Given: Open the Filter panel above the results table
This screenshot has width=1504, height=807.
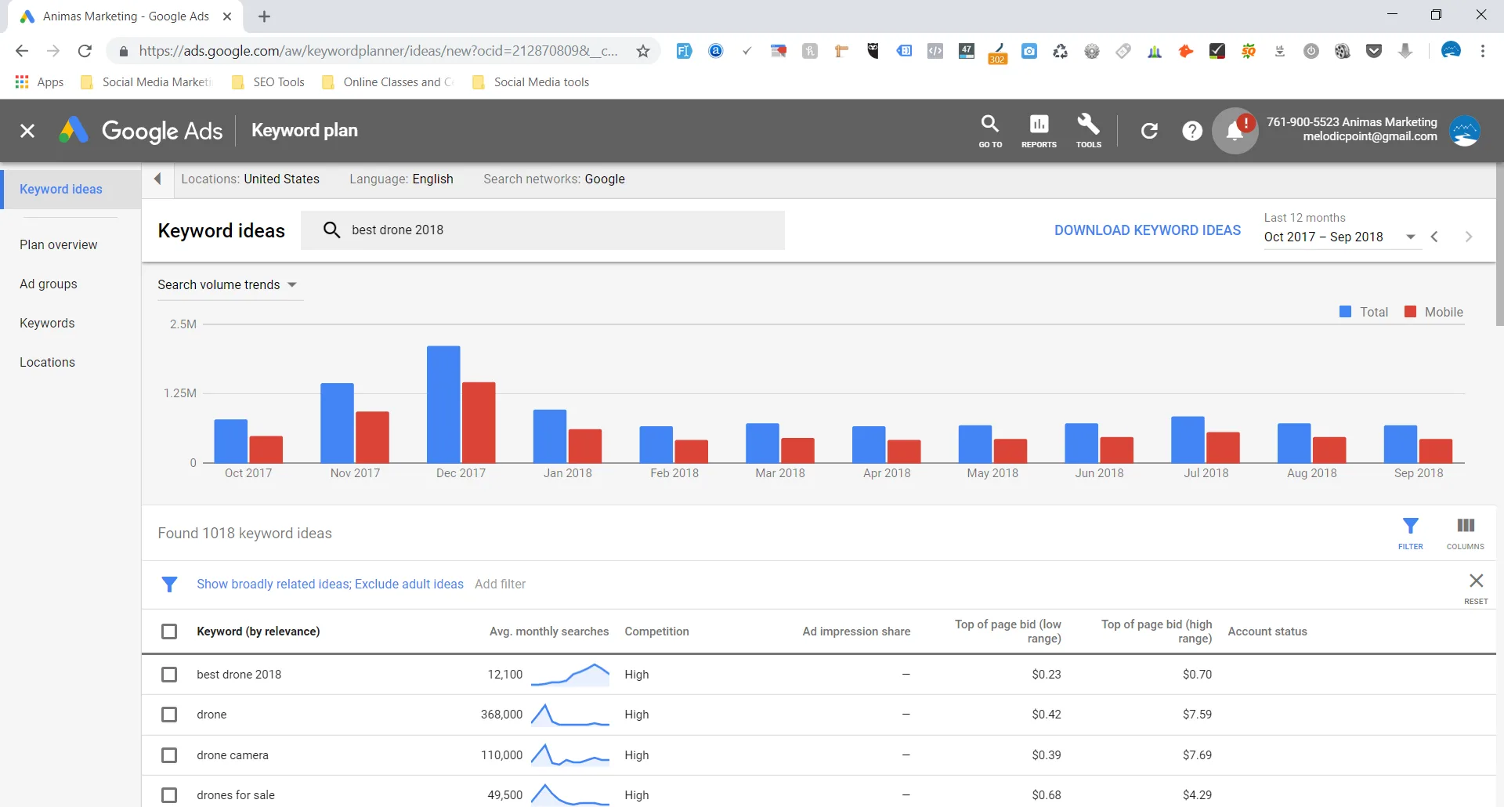Looking at the screenshot, I should point(1411,532).
